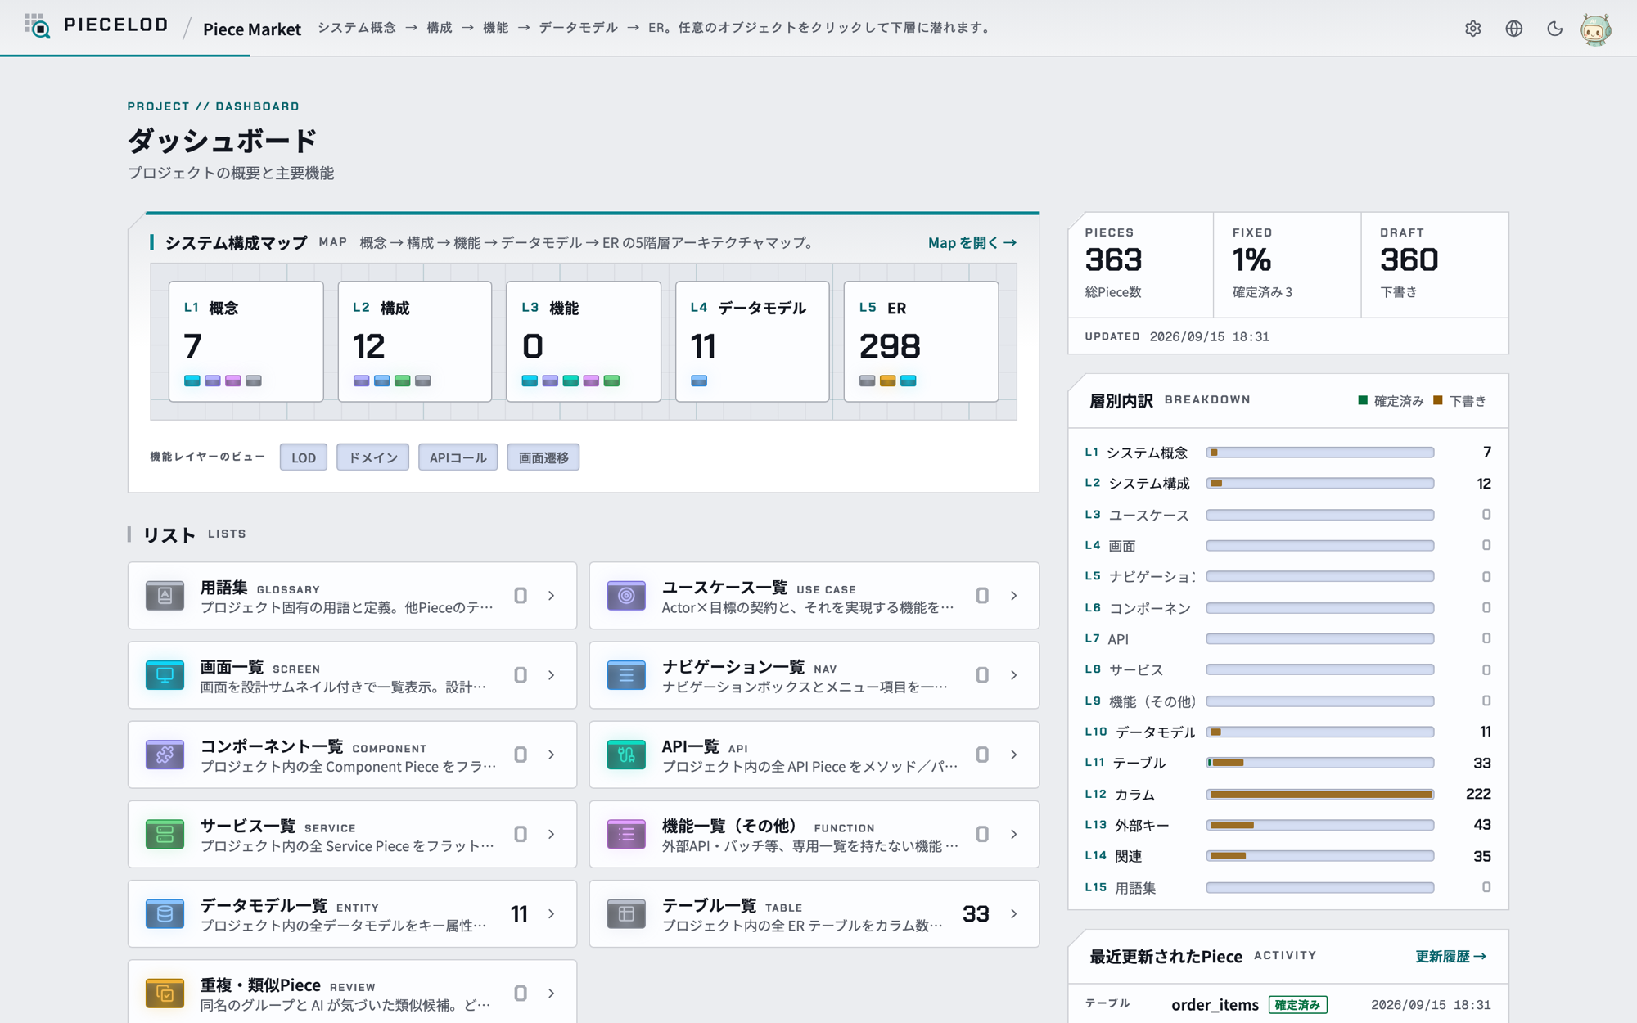Click the L13 外部キー progress bar
The height and width of the screenshot is (1023, 1637).
click(1320, 825)
